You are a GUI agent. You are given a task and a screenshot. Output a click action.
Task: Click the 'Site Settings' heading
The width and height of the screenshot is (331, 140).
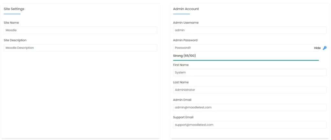[x=14, y=9]
